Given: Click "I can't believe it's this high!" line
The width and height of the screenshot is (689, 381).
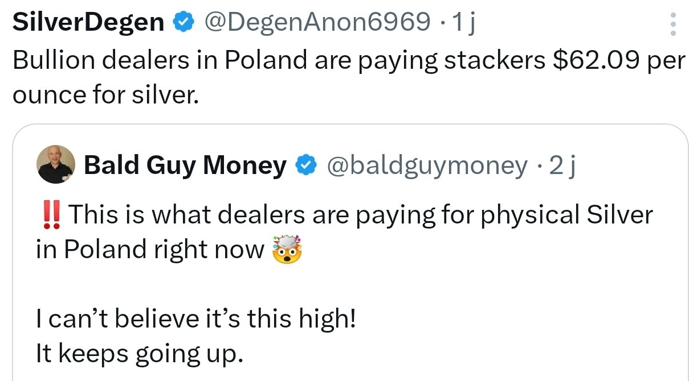Looking at the screenshot, I should click(195, 320).
